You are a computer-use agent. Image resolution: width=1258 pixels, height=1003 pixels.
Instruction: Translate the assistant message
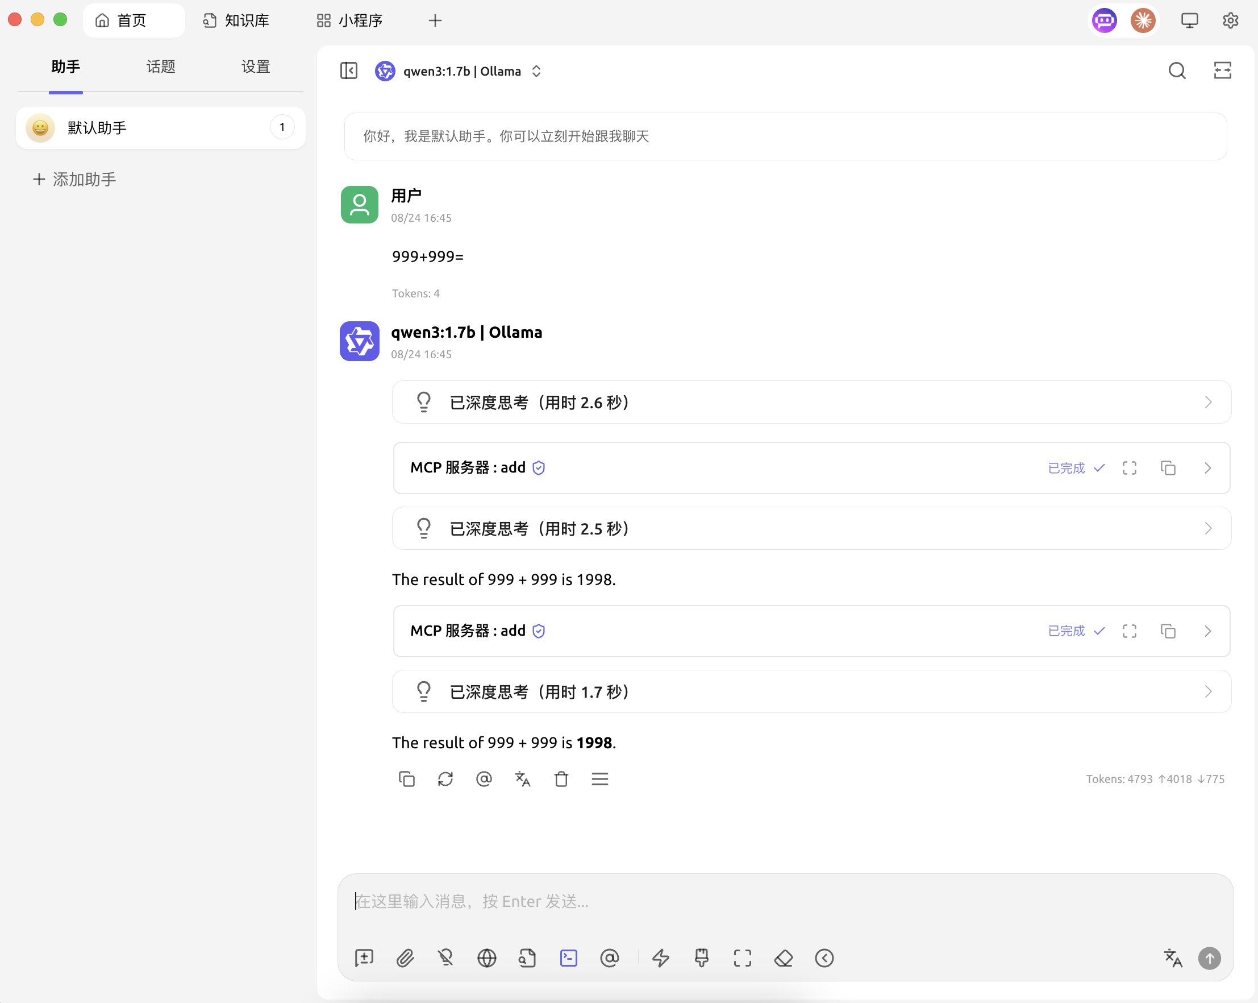[x=522, y=779]
